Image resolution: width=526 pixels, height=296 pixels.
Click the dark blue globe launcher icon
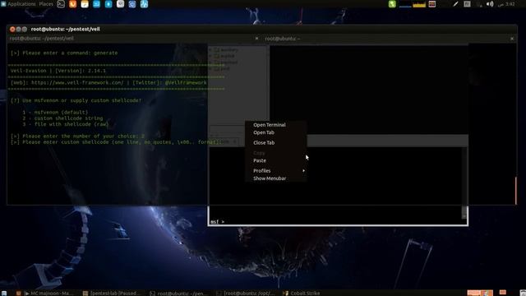pos(132,4)
